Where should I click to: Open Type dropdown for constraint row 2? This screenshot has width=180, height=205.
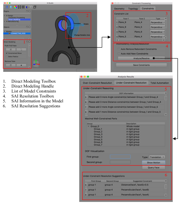point(158,27)
